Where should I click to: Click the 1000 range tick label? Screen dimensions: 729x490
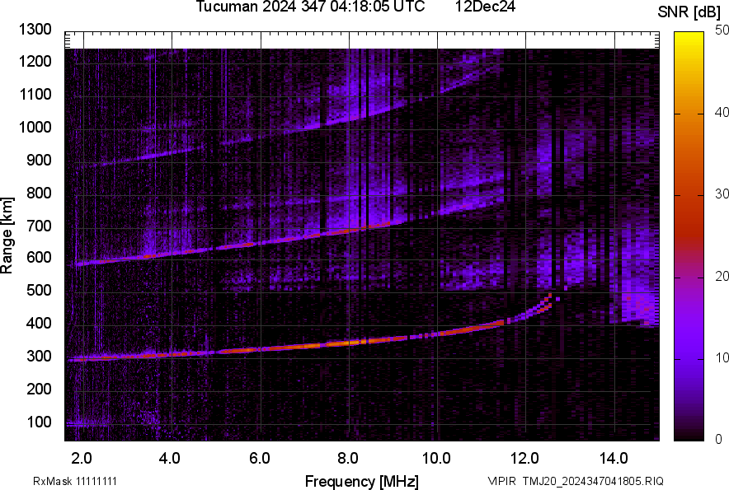[35, 127]
